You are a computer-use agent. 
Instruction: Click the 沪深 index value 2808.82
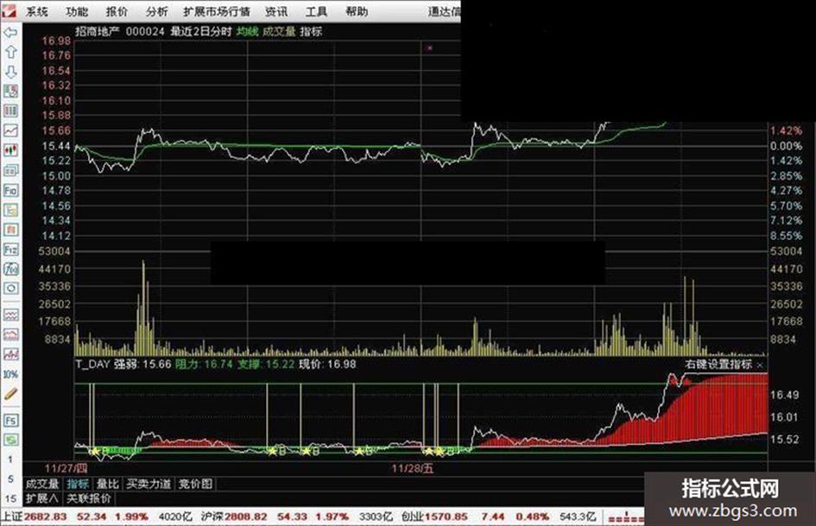click(x=246, y=516)
